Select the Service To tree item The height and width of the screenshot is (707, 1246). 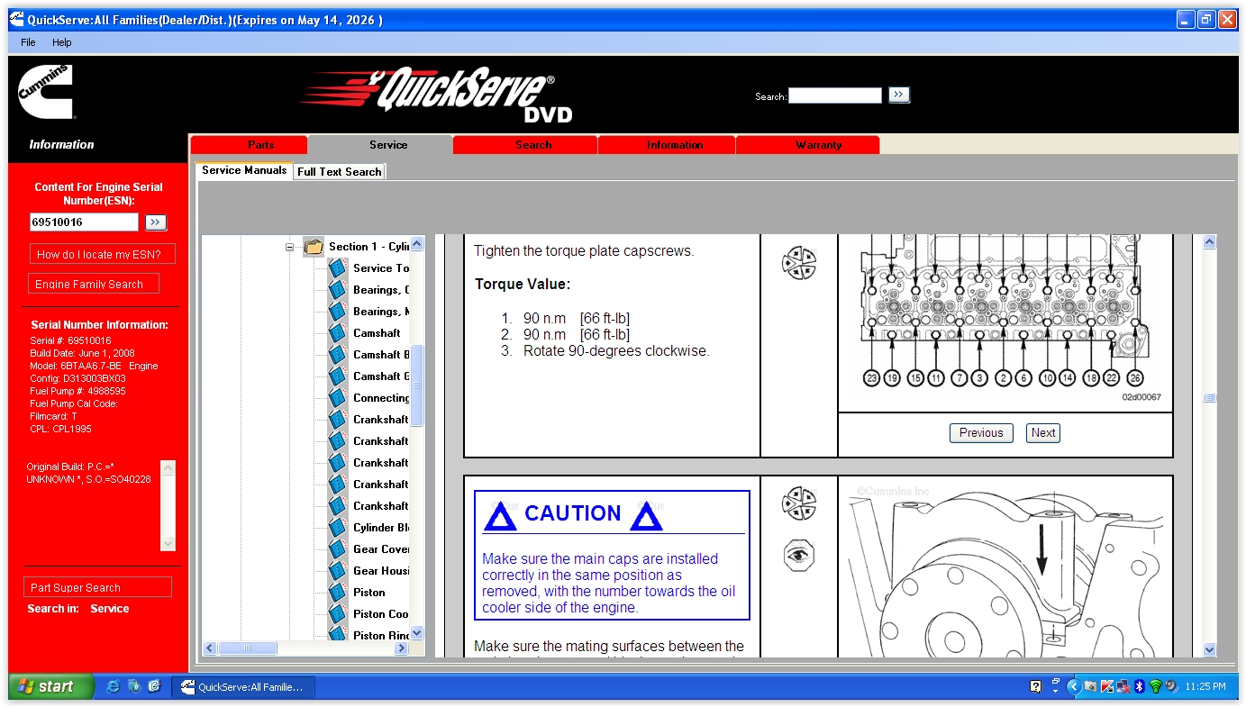click(381, 268)
